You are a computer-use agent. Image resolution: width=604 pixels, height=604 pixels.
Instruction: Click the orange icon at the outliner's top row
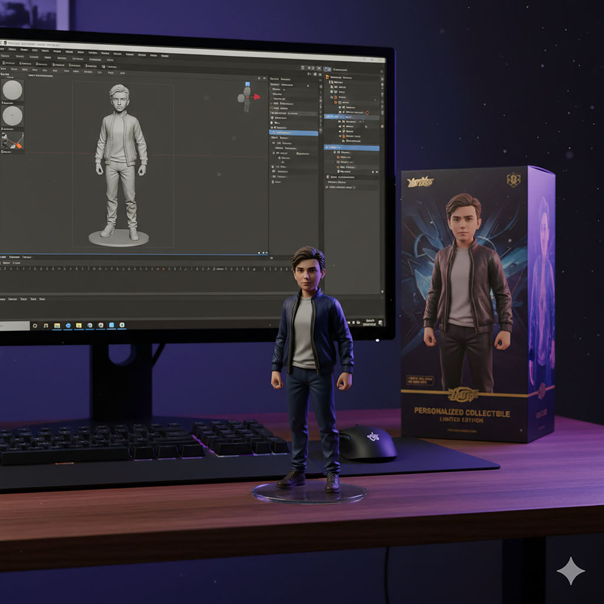(327, 77)
